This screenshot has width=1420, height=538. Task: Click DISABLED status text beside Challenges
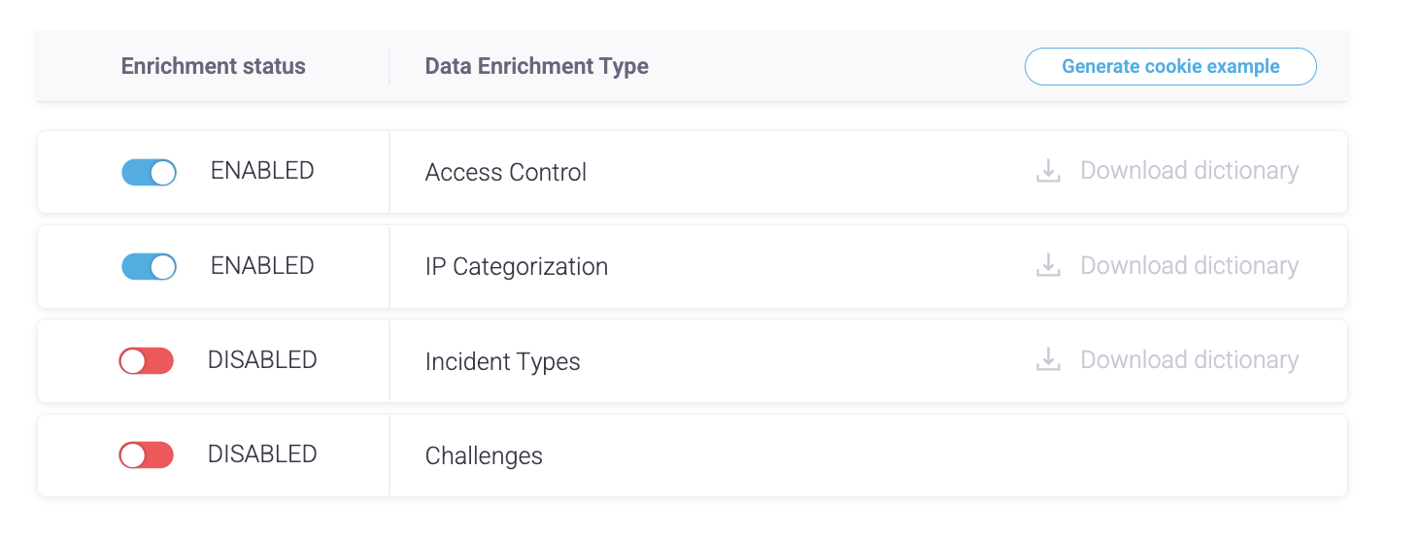click(262, 454)
